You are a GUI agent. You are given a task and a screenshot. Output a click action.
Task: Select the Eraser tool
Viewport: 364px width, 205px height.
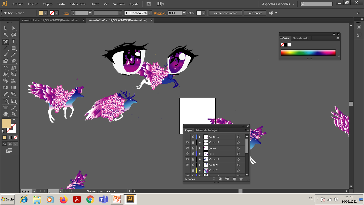click(14, 61)
